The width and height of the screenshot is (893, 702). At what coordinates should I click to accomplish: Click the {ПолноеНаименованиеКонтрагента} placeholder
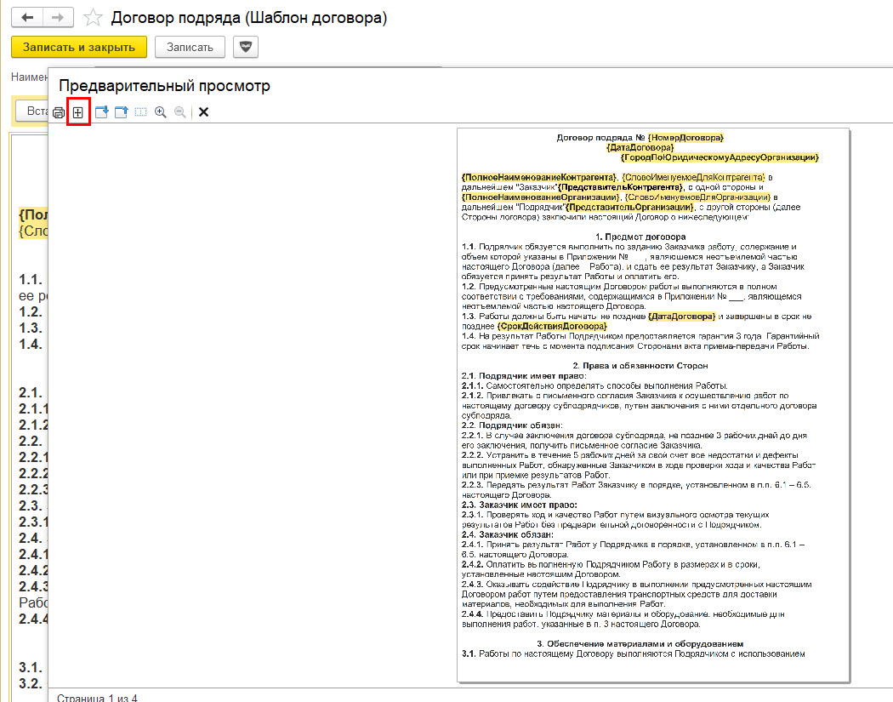(x=538, y=177)
